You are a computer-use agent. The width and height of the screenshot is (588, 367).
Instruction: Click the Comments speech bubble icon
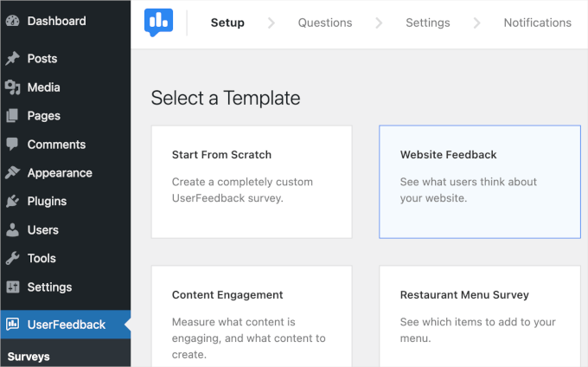click(12, 145)
